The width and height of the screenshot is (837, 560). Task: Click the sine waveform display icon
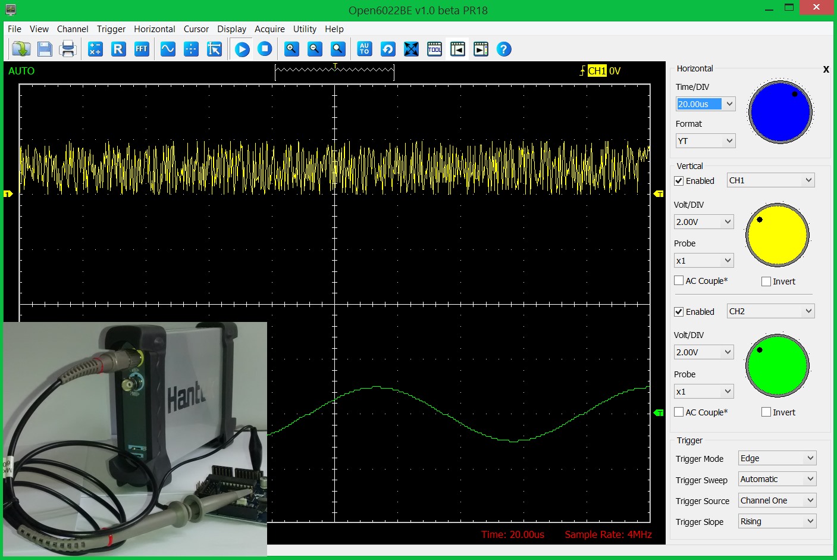coord(168,49)
